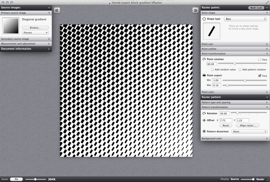The height and width of the screenshot is (182, 270).
Task: Adjust the Point aspect Min slider
Action: 245,80
